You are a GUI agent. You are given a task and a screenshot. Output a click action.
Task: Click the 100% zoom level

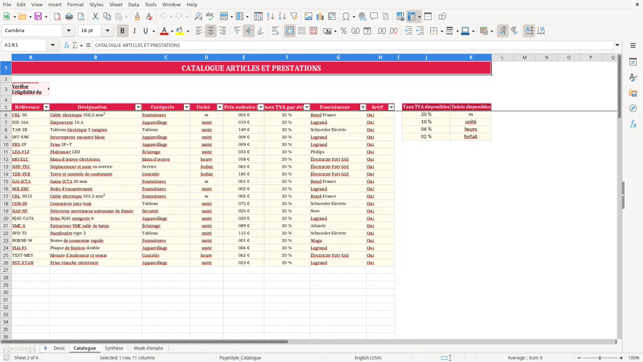tap(633, 358)
